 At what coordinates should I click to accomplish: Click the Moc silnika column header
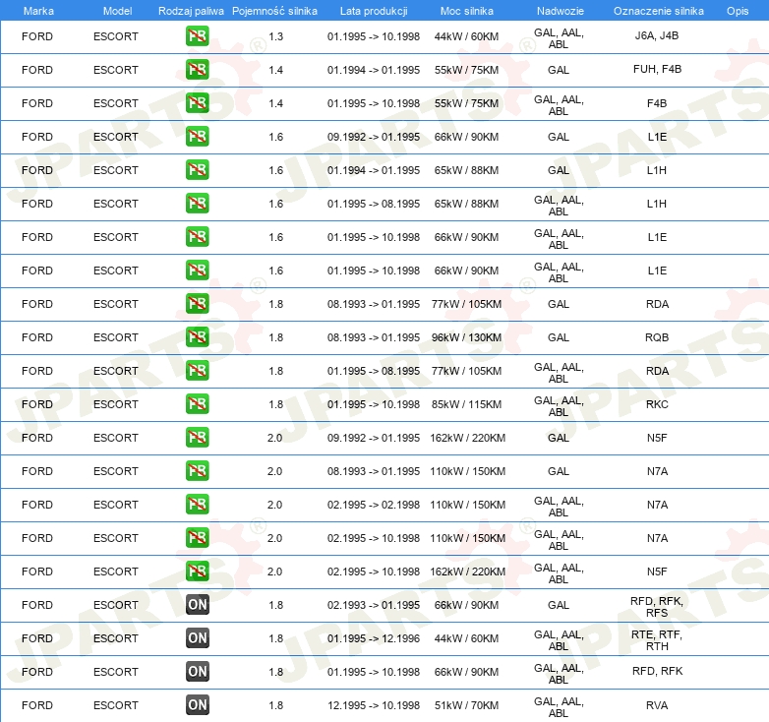tap(466, 11)
